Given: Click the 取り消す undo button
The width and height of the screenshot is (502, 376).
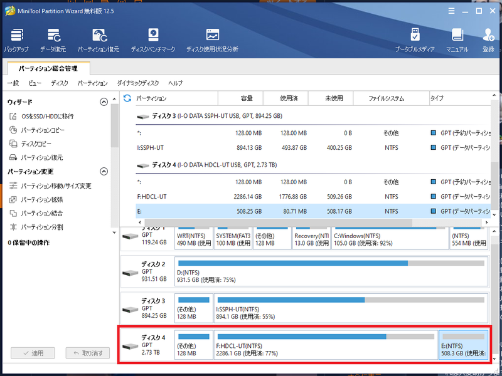Looking at the screenshot, I should pos(88,353).
